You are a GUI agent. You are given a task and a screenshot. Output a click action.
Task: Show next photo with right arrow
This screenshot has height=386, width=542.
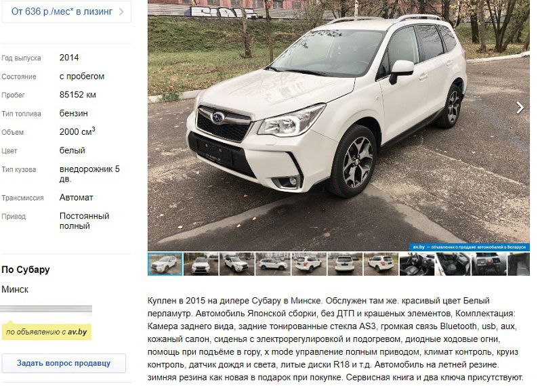pyautogui.click(x=520, y=108)
